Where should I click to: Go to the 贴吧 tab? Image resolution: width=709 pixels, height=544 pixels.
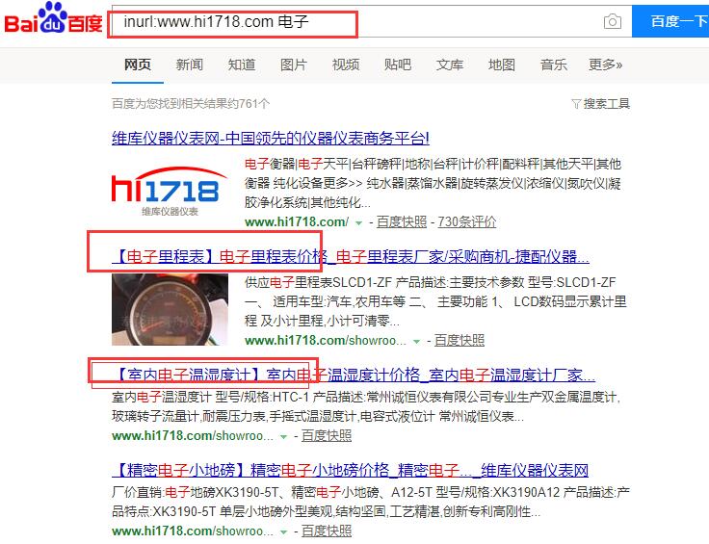pos(398,65)
